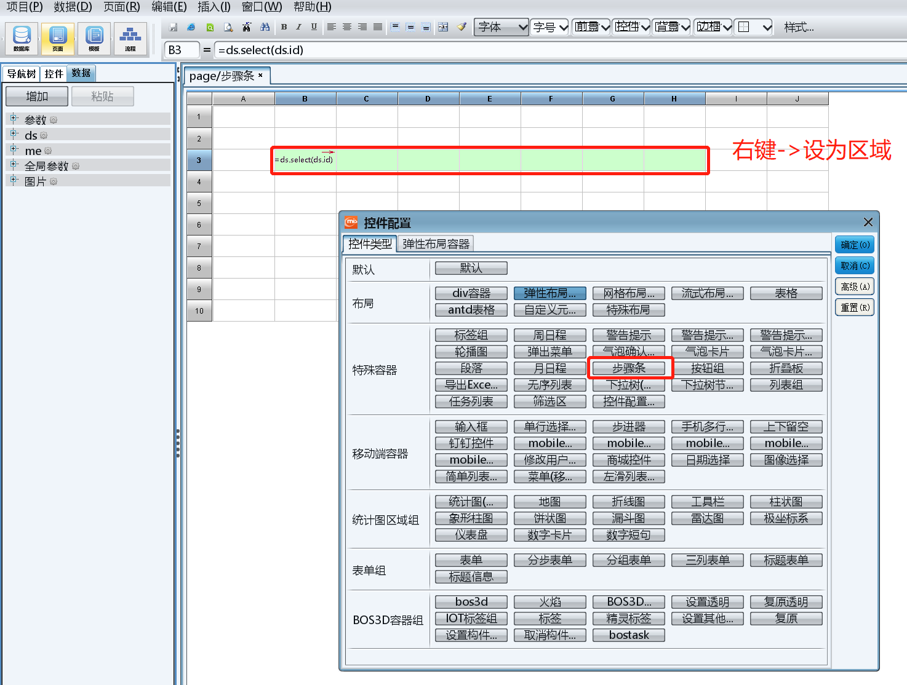Image resolution: width=907 pixels, height=685 pixels.
Task: Click the merge cells toolbar icon
Action: [443, 27]
